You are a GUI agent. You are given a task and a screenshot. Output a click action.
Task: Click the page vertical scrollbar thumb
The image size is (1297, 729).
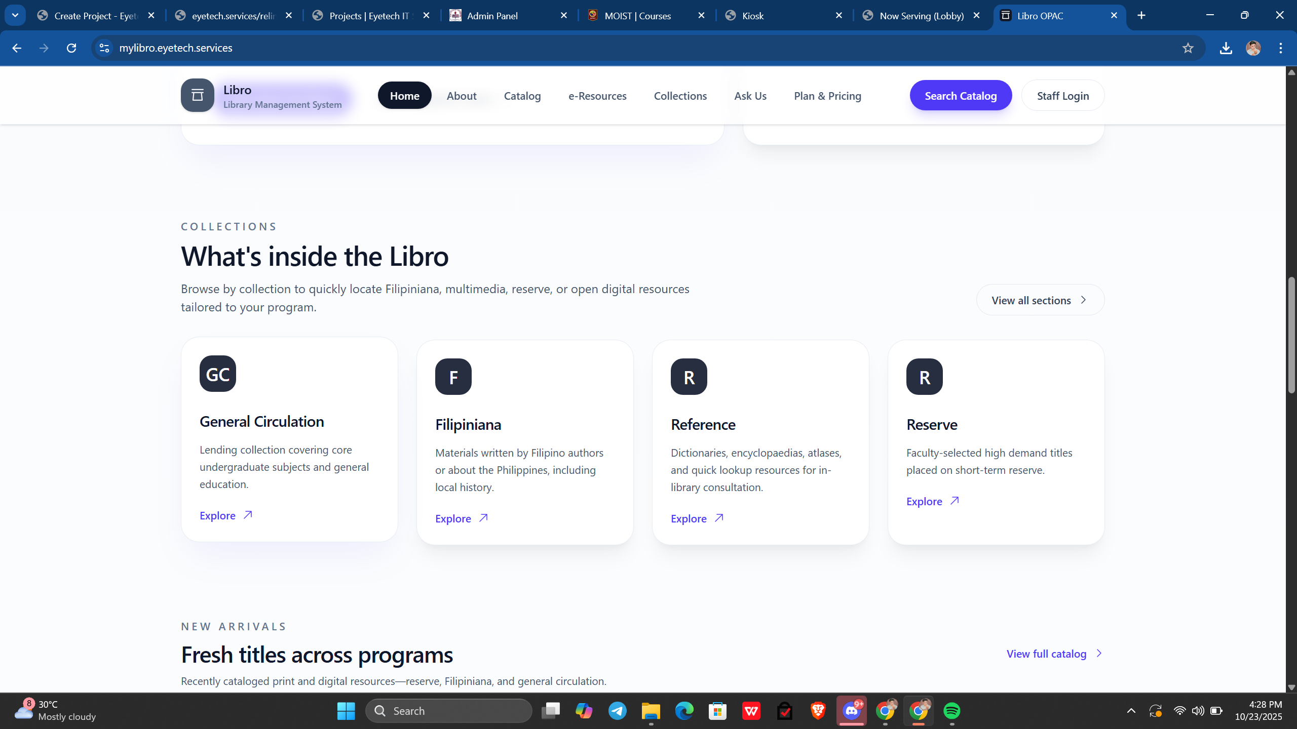coord(1291,334)
